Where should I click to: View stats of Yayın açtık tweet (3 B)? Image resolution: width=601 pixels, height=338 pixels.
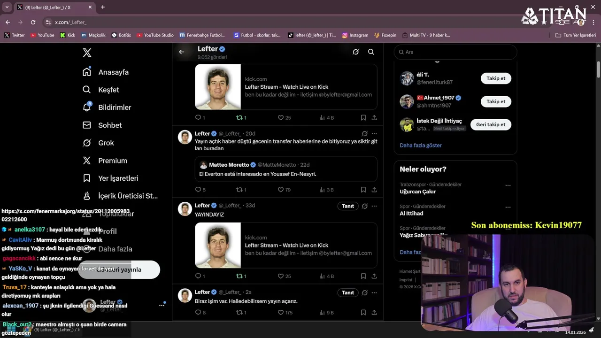(x=326, y=190)
